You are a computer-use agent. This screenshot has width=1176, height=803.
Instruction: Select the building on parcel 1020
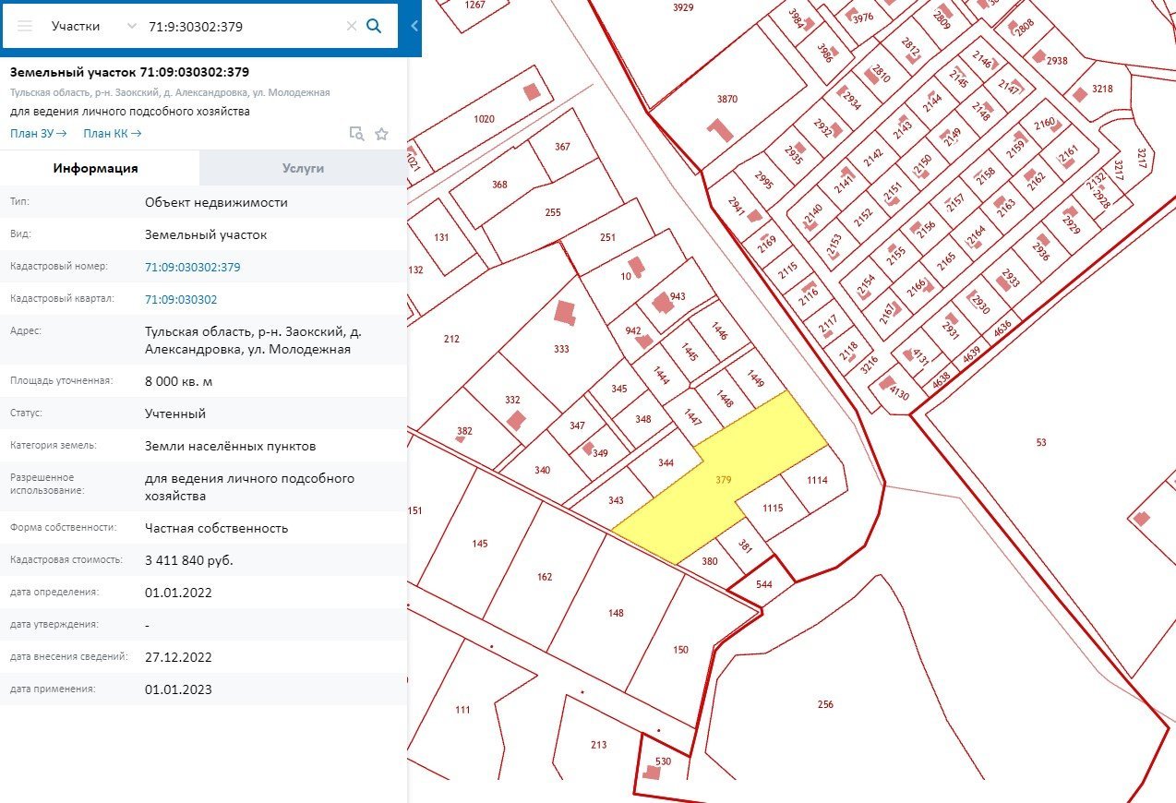pyautogui.click(x=531, y=91)
